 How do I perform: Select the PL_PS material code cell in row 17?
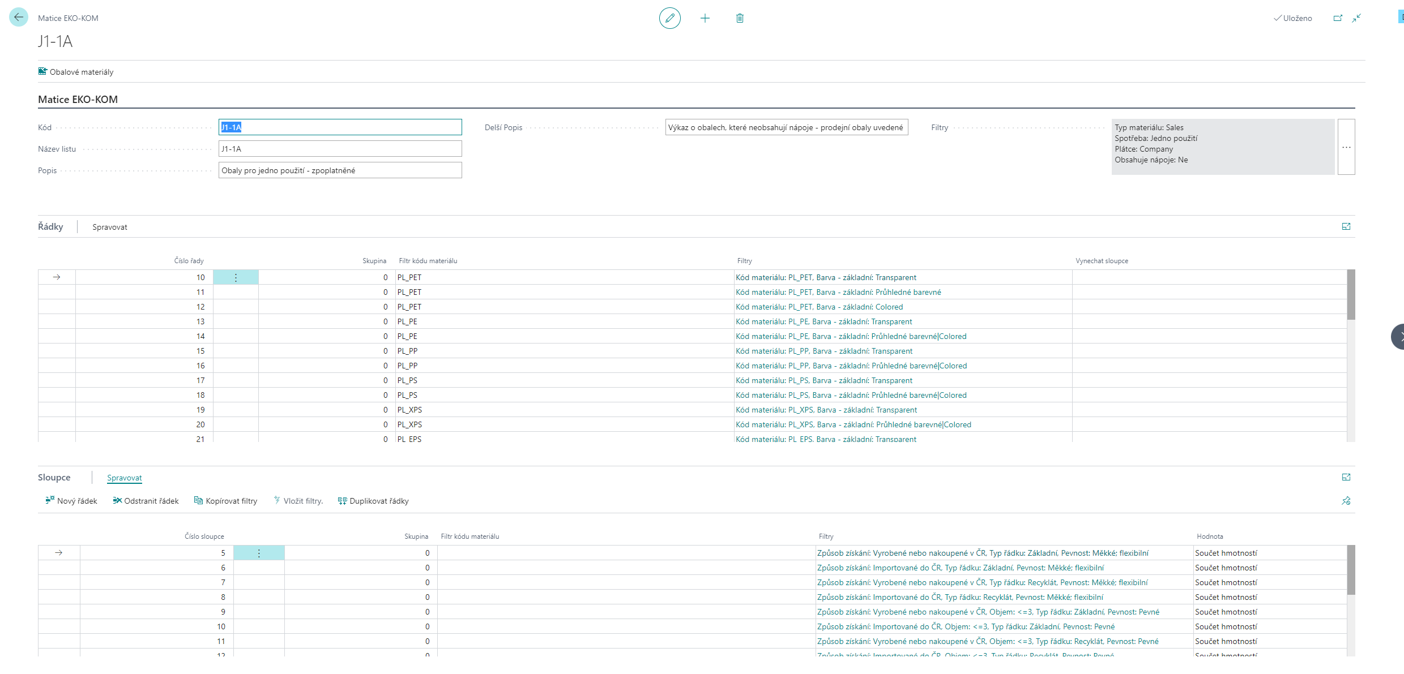click(x=565, y=380)
